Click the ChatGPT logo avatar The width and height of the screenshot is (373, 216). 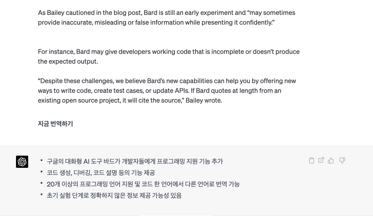pyautogui.click(x=22, y=162)
